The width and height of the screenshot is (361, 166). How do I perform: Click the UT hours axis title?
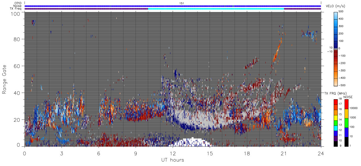tap(173, 160)
